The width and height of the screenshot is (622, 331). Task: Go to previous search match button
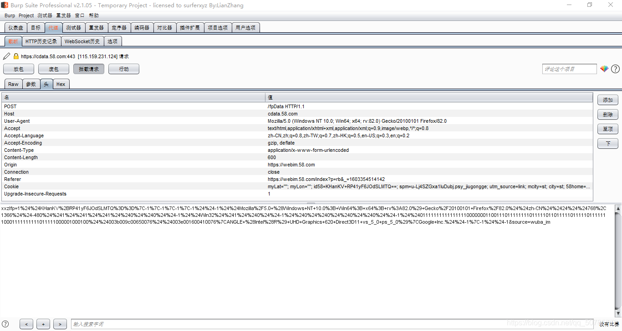point(26,324)
